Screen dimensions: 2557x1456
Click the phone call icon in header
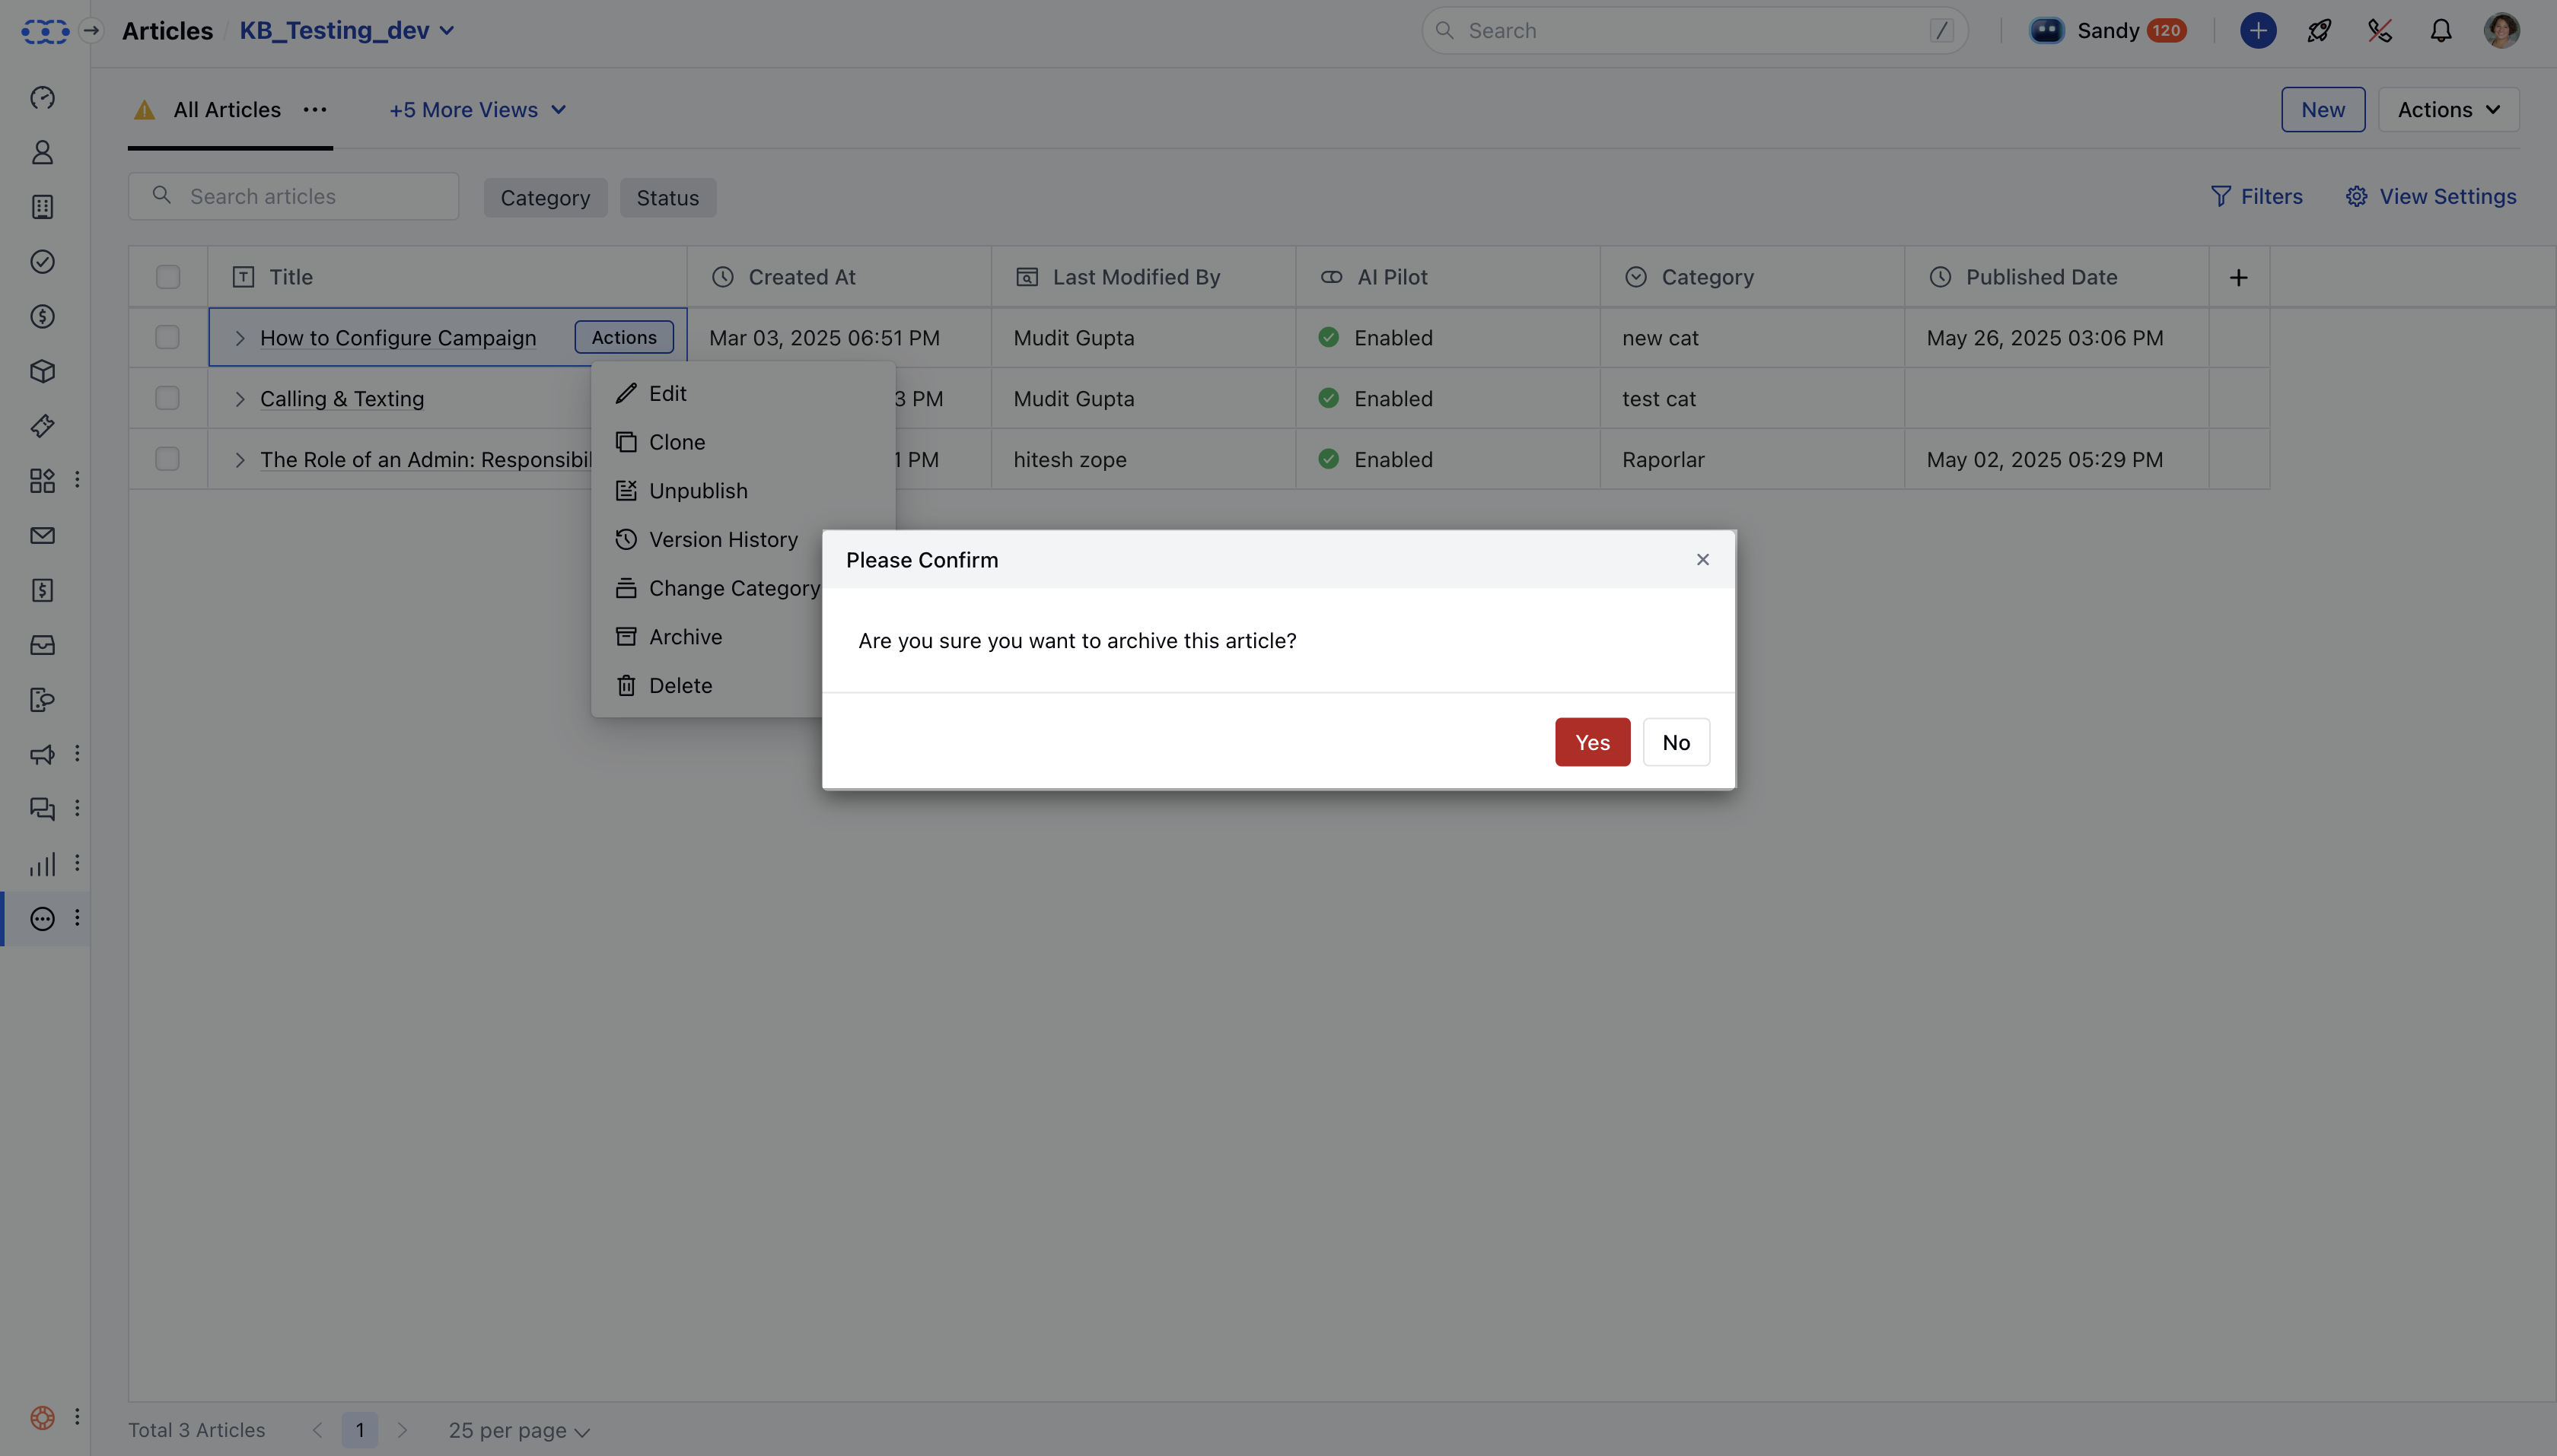[x=2380, y=31]
